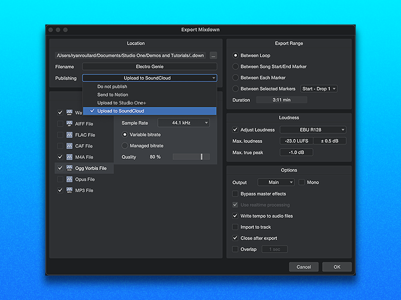Image resolution: width=401 pixels, height=300 pixels.
Task: Enable the Overlap checkbox
Action: 235,249
